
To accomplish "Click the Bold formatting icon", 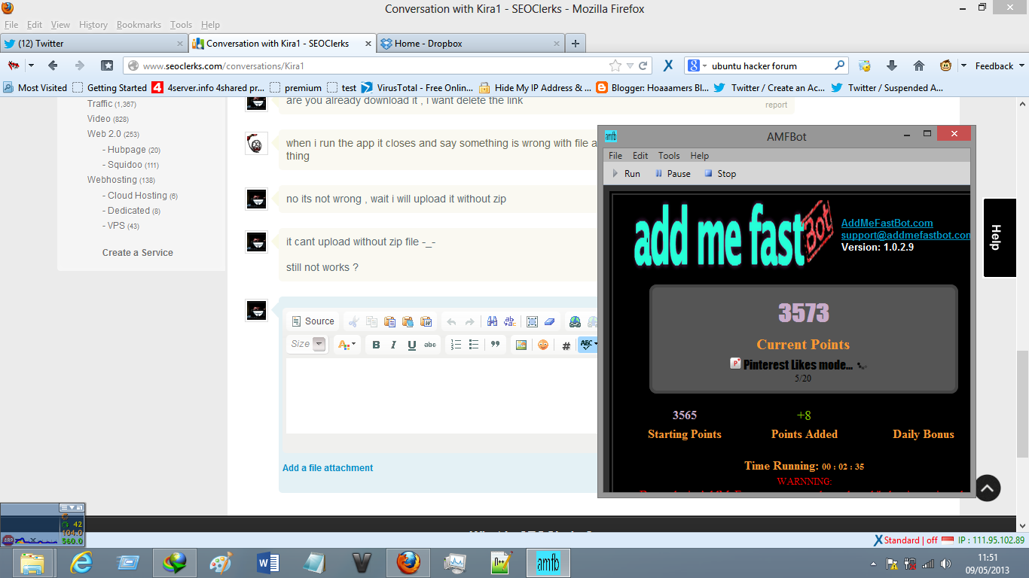I will (x=376, y=345).
